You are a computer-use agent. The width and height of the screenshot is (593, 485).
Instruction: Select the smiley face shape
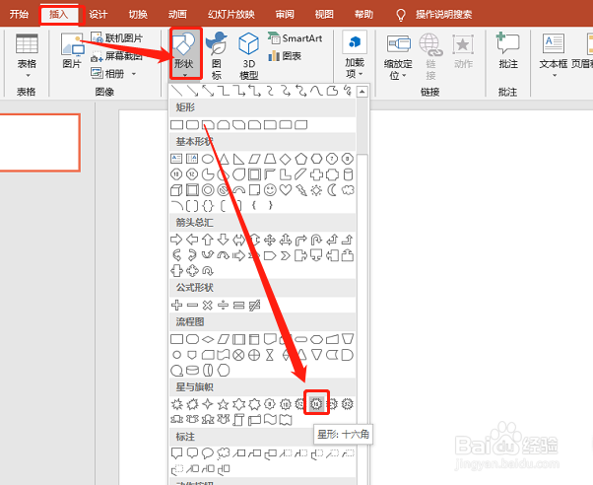(270, 189)
